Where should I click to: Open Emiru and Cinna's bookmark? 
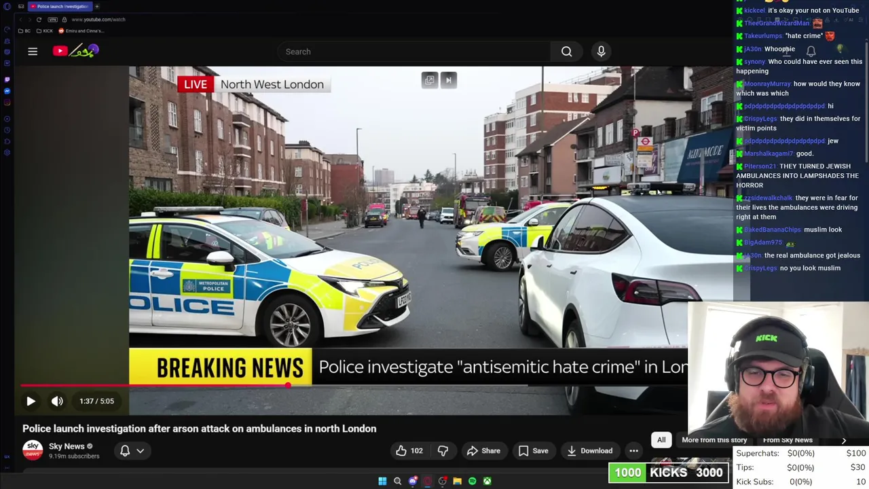[x=81, y=31]
